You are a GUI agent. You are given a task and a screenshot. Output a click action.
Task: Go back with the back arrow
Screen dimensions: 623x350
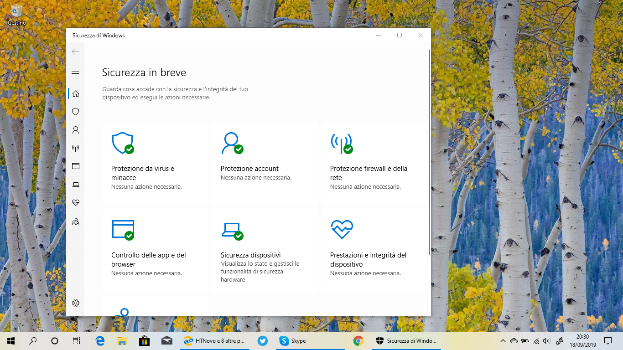[76, 51]
